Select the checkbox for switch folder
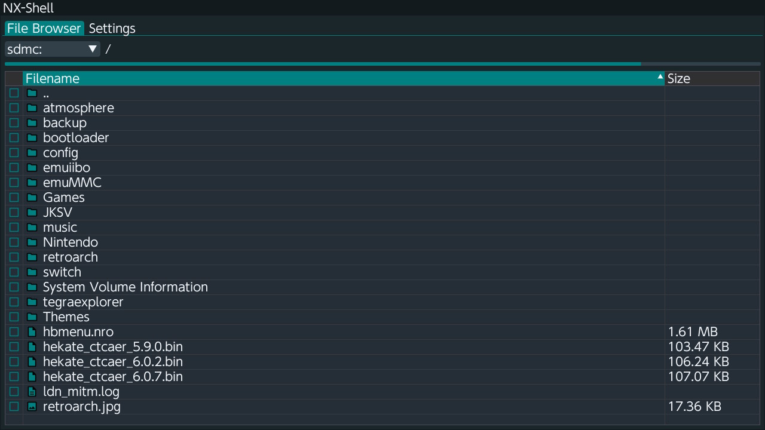 pyautogui.click(x=14, y=272)
